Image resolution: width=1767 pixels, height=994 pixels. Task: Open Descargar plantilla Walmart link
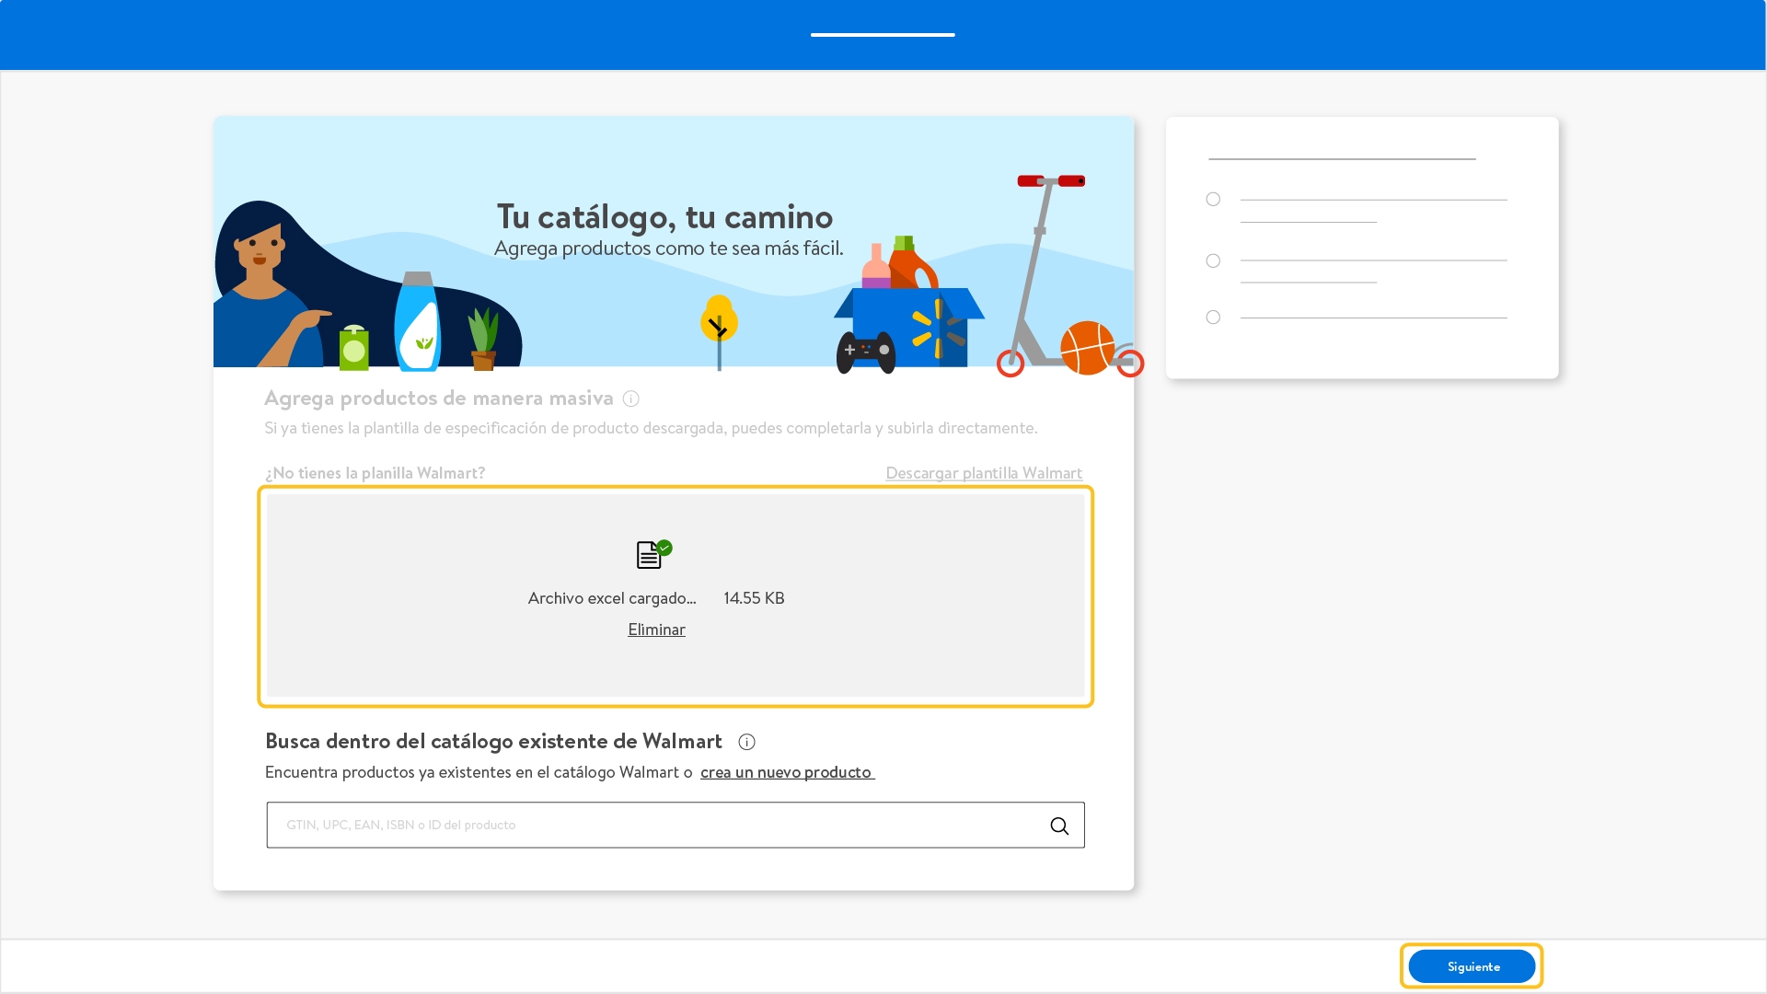[x=983, y=473]
